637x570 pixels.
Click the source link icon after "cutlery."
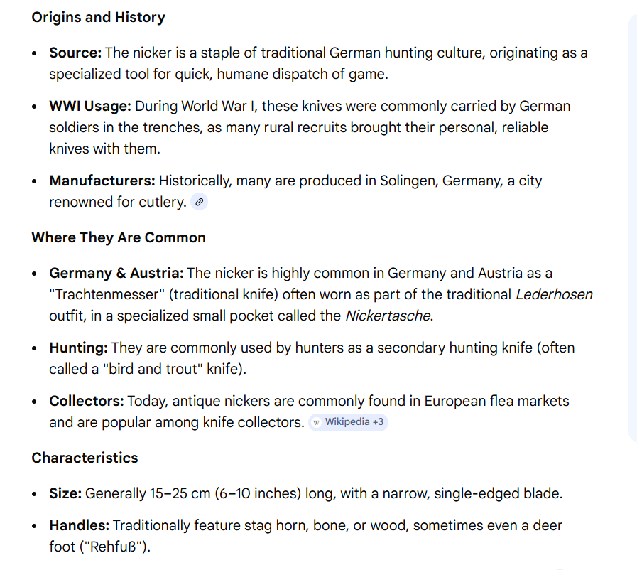point(200,203)
